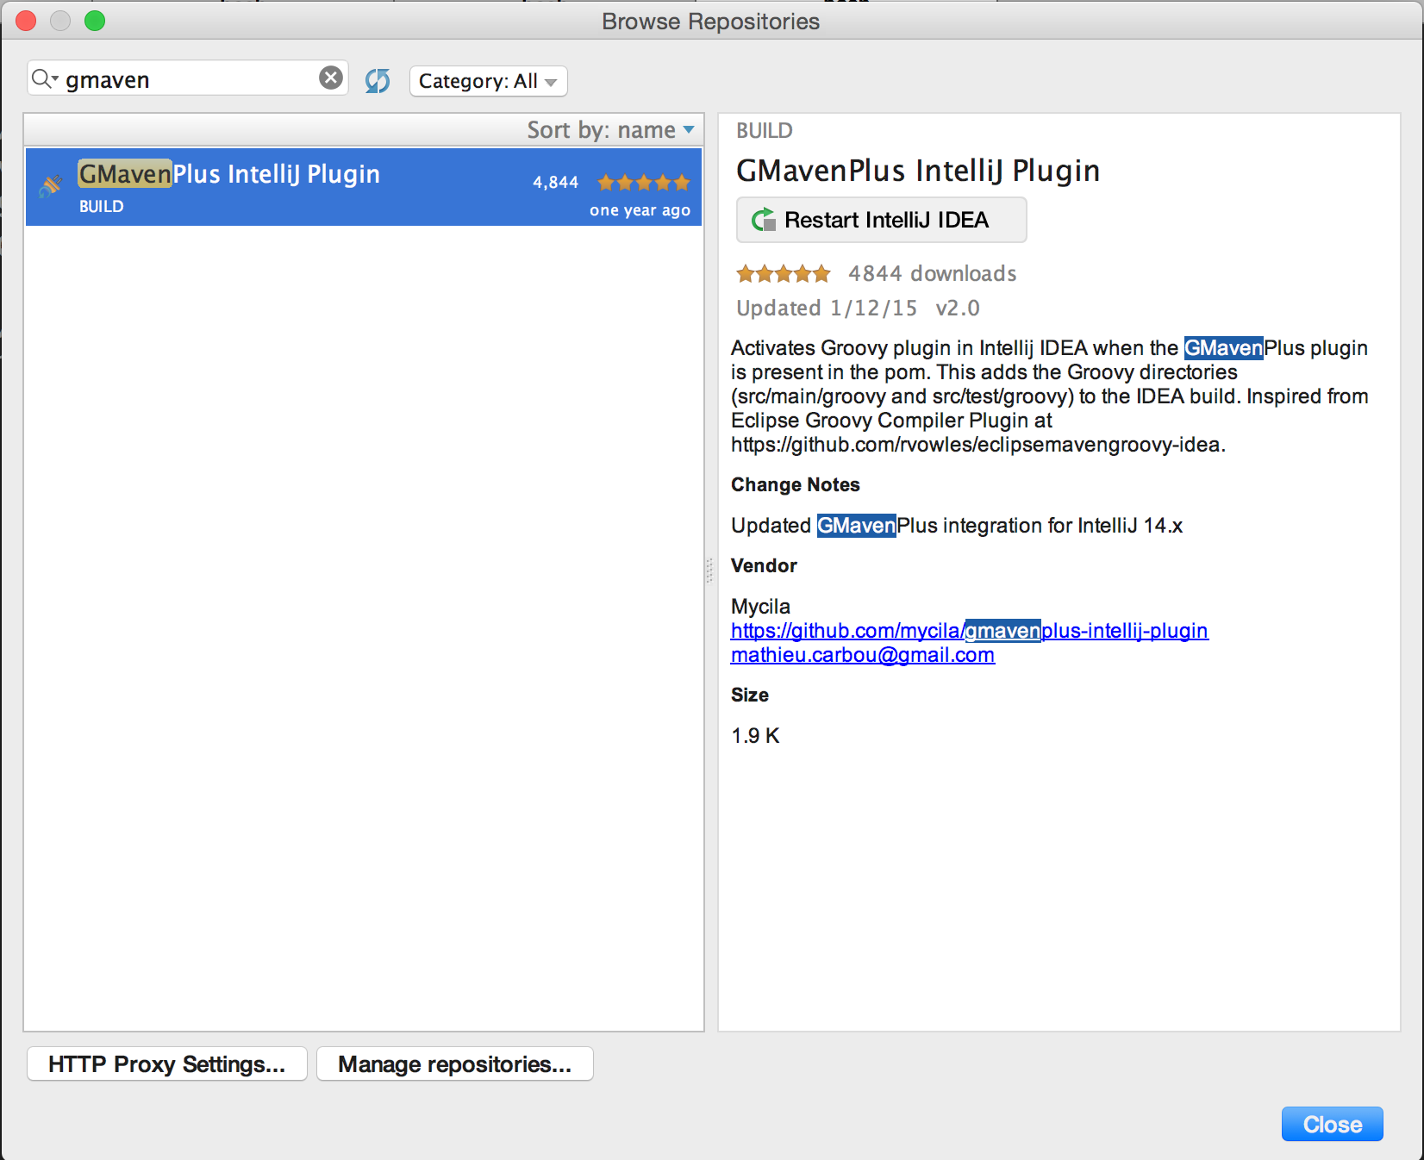Click the search field containing gmaven
Image resolution: width=1424 pixels, height=1160 pixels.
188,78
